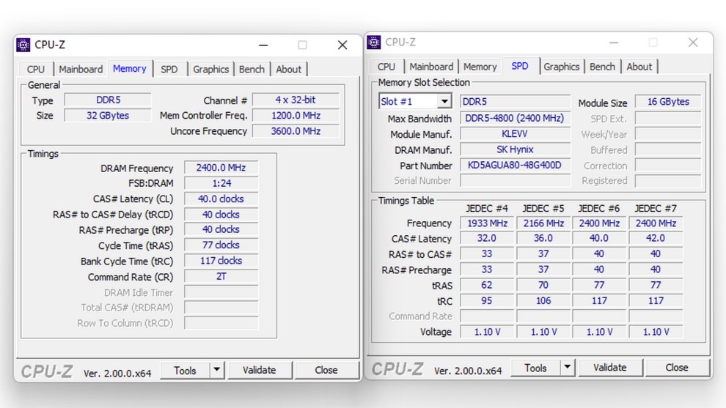This screenshot has width=726, height=408.
Task: Click the Size value 32 GBytes
Action: click(x=108, y=116)
